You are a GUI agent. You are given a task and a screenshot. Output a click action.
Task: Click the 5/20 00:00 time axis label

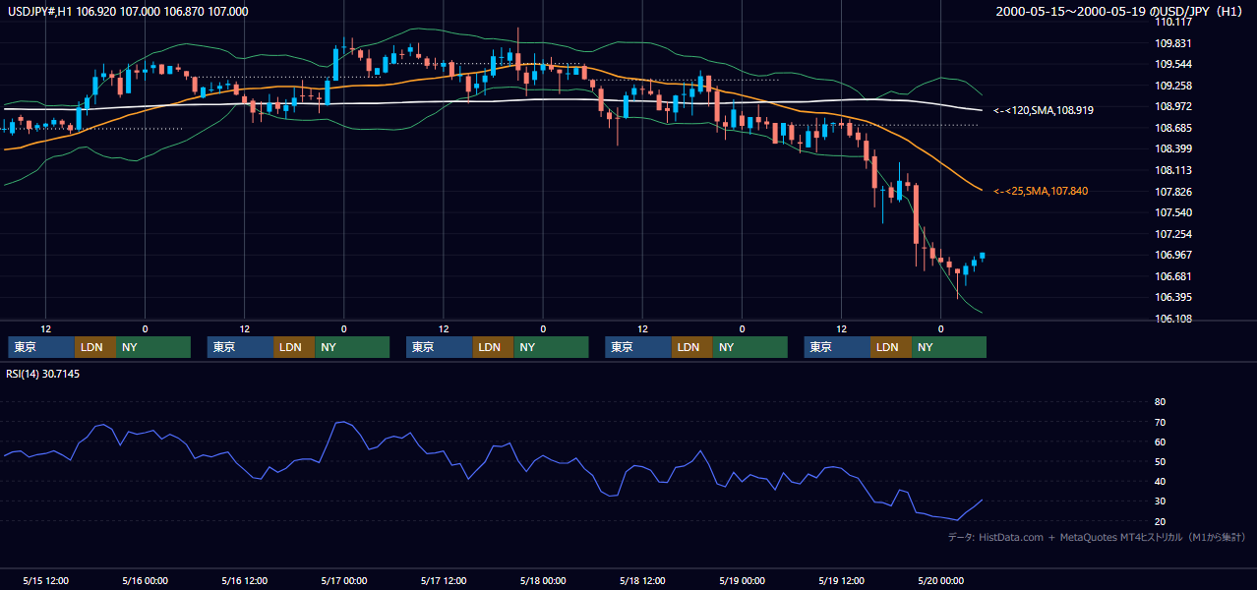[940, 580]
